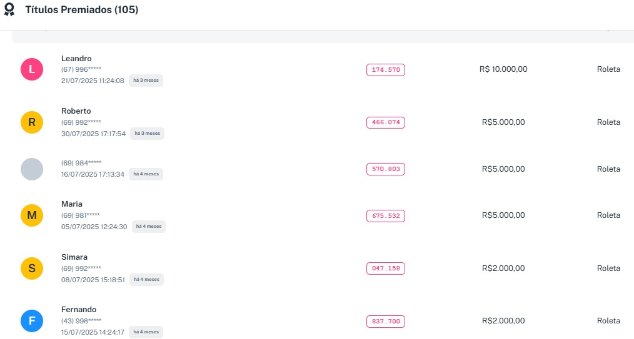Click the Roleta label in Simara's row
Screen dimensions: 634x339
pyautogui.click(x=608, y=268)
